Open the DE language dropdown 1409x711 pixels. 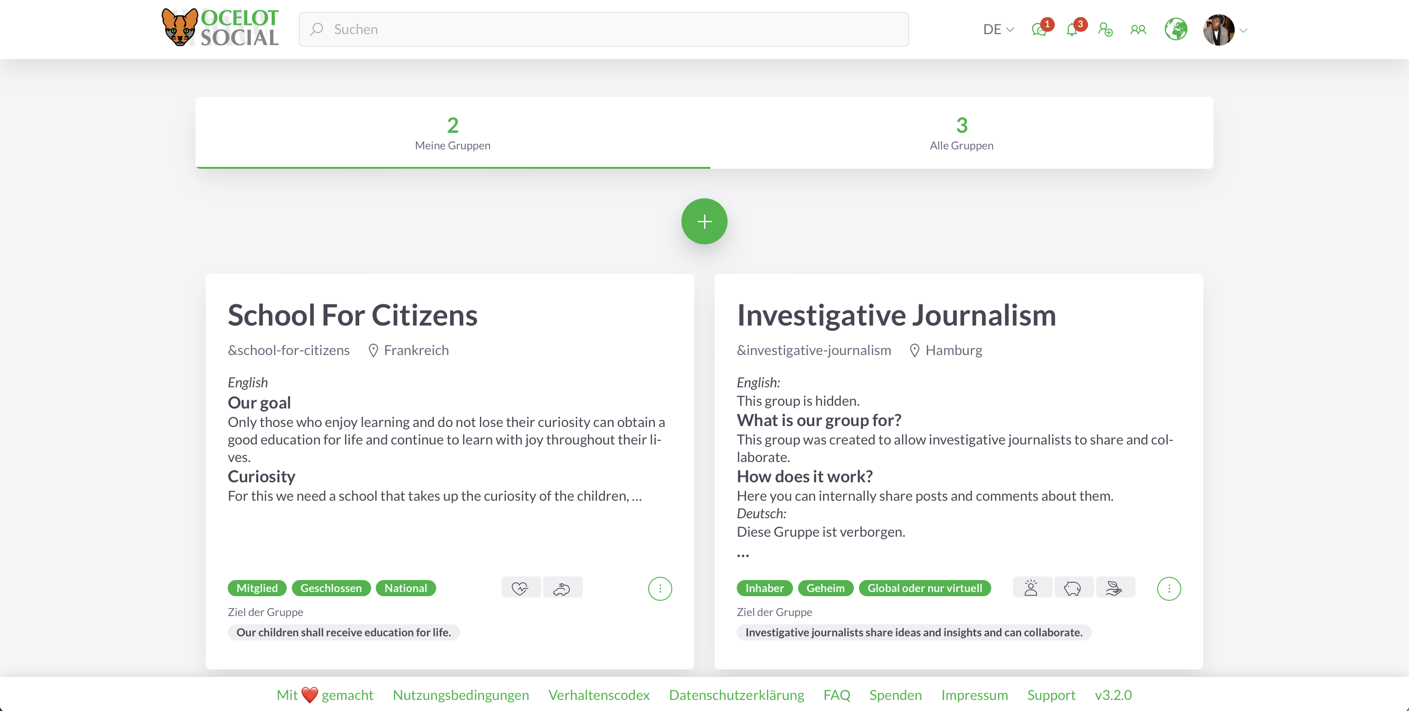click(998, 30)
